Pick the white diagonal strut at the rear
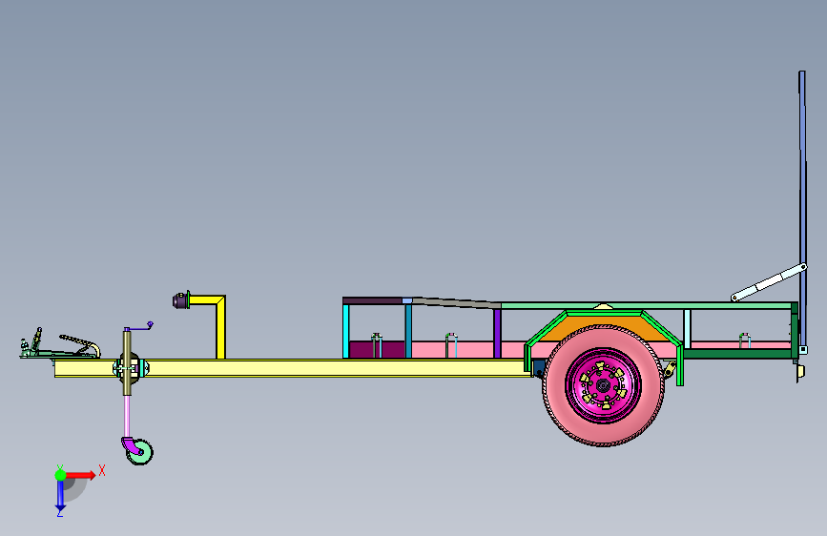This screenshot has width=827, height=536. 769,282
